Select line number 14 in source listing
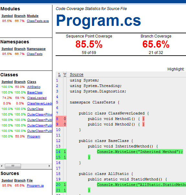The image size is (186, 195). (58, 152)
